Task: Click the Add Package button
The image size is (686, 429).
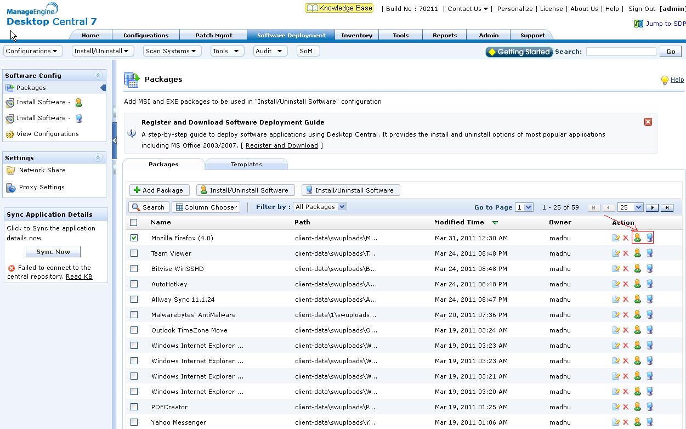Action: 159,190
